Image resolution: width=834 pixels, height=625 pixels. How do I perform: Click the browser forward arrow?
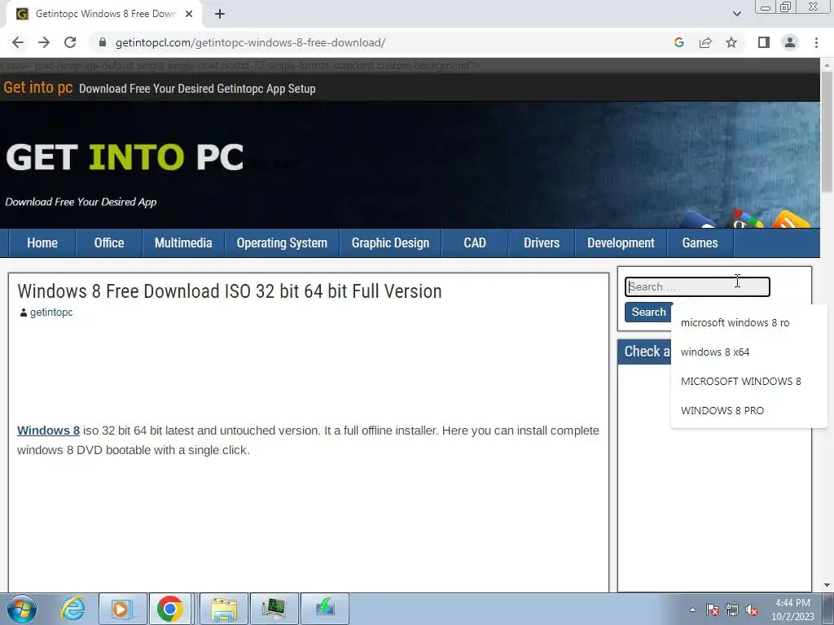(44, 42)
